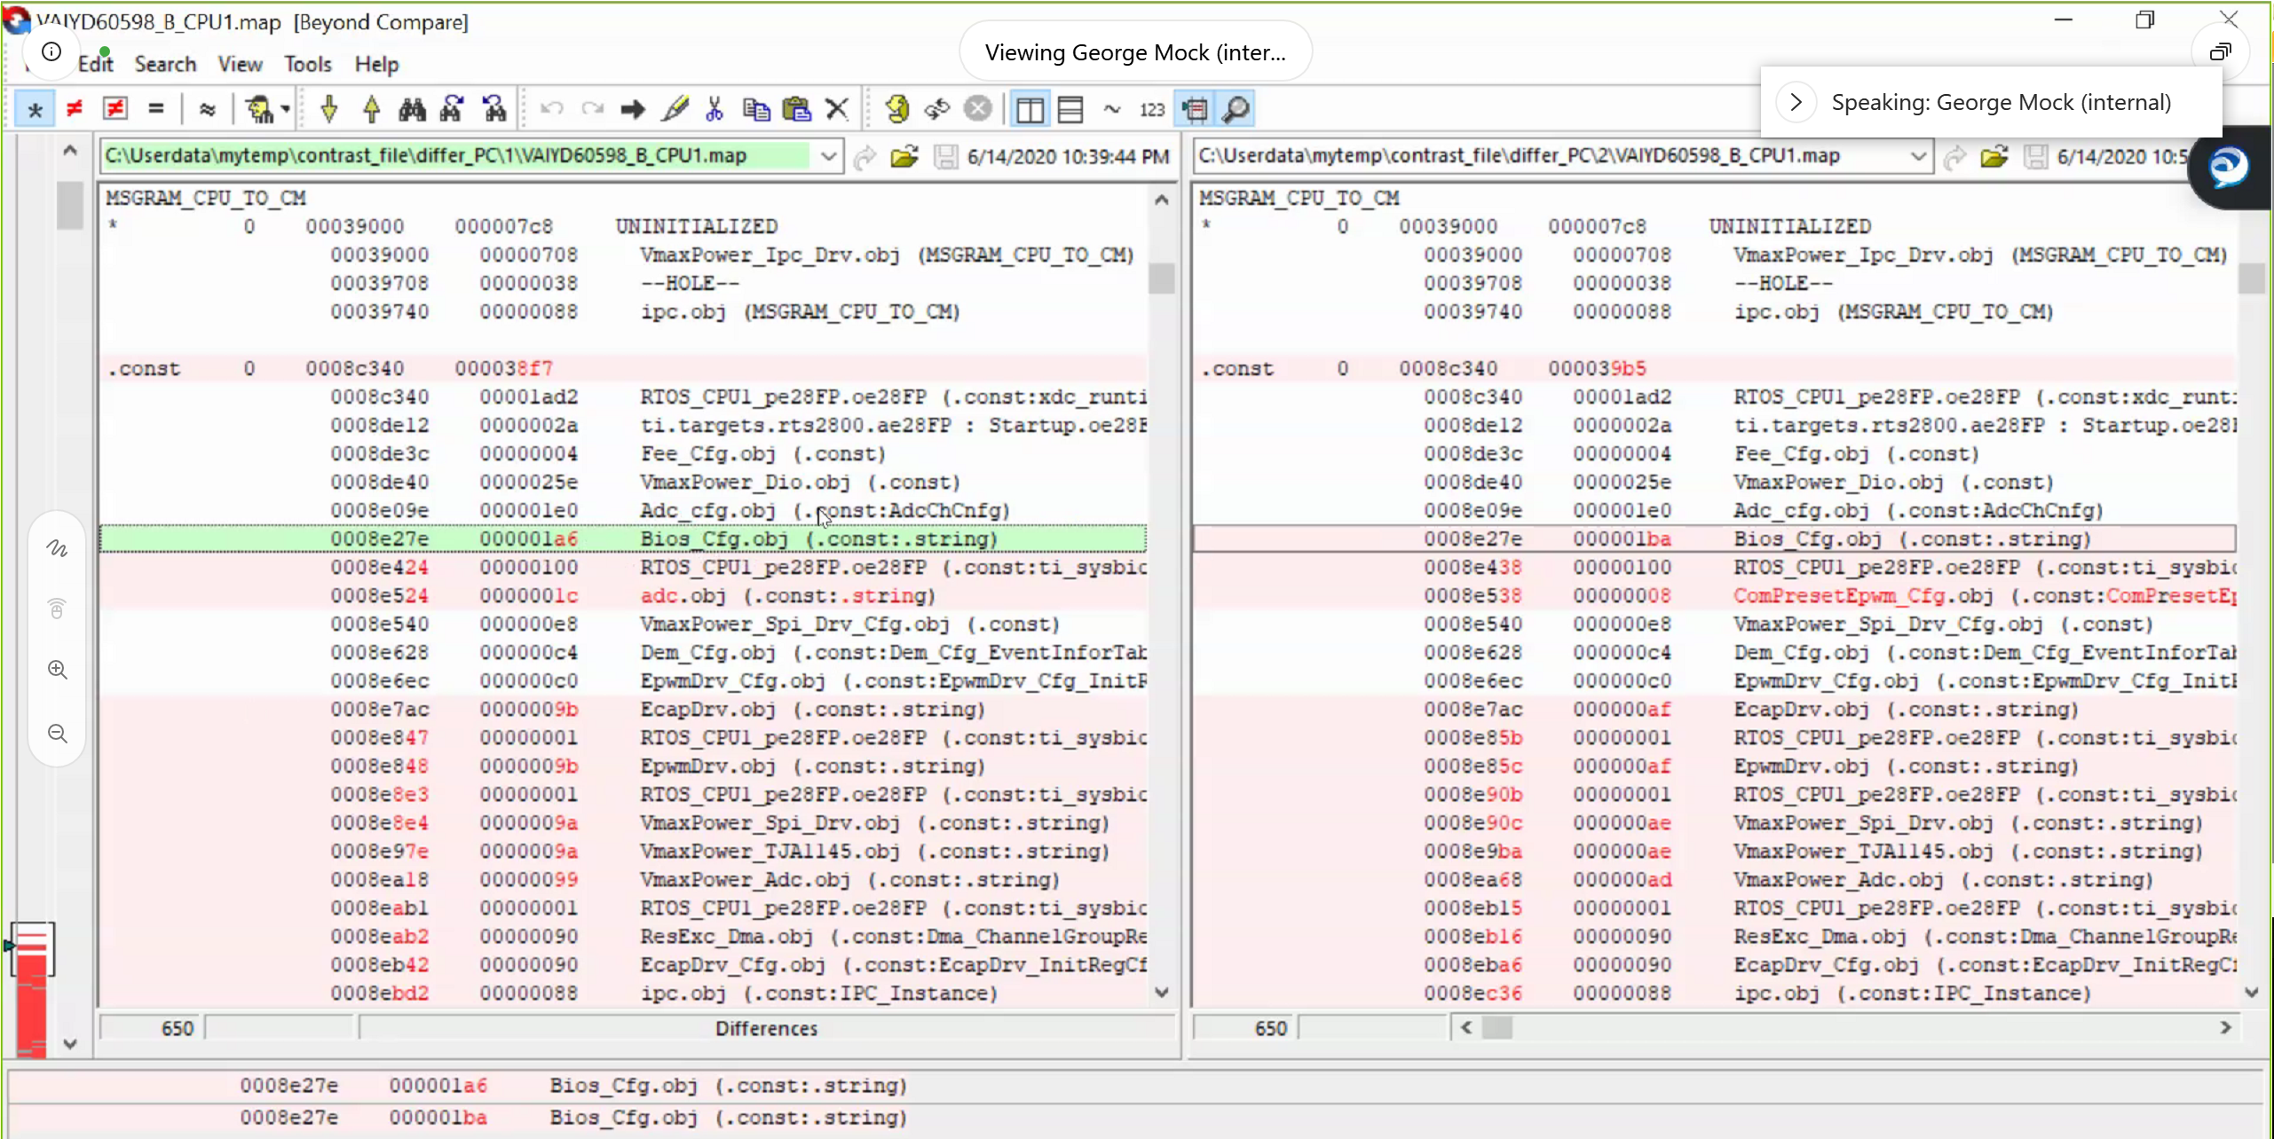Screen dimensions: 2274x1139
Task: Expand the right file path dropdown
Action: click(x=1918, y=156)
